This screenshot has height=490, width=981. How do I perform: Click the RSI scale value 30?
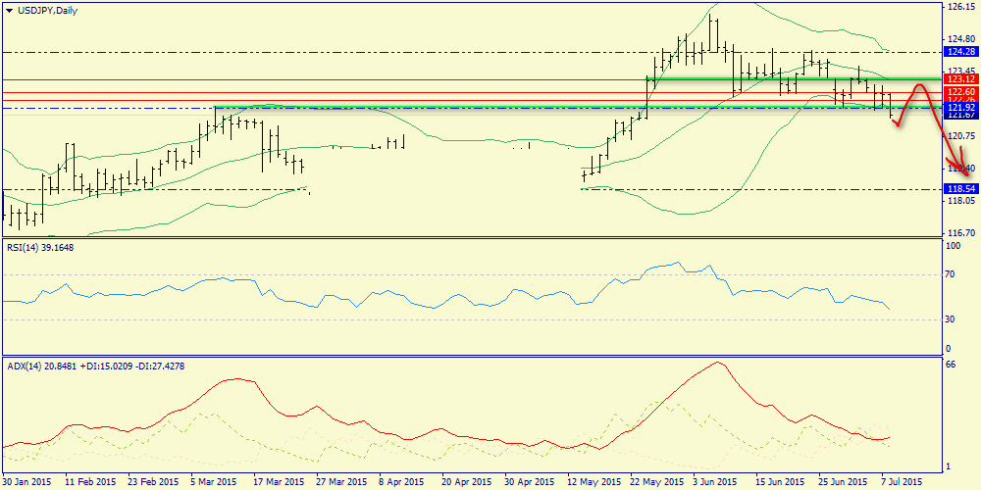(951, 319)
